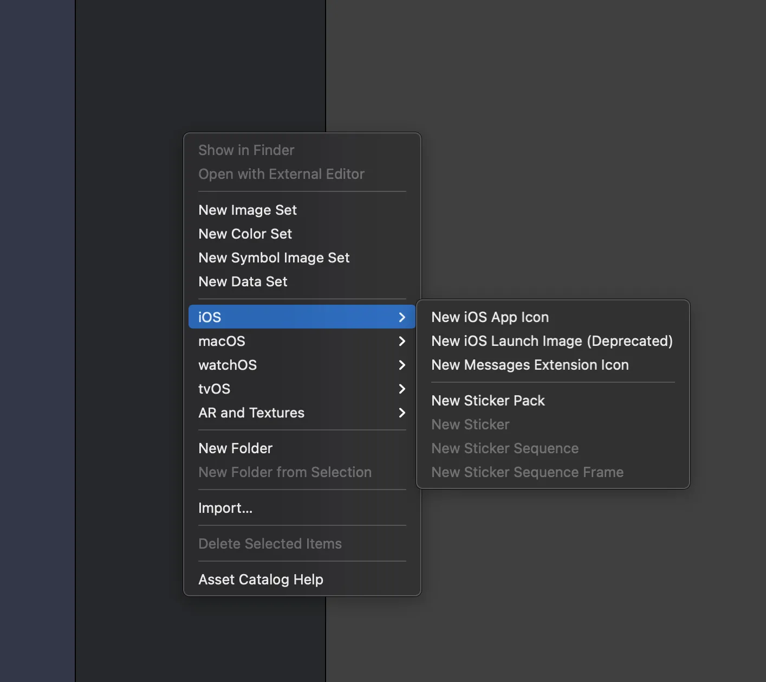The image size is (766, 682).
Task: Open the iOS submenu item
Action: coord(302,317)
